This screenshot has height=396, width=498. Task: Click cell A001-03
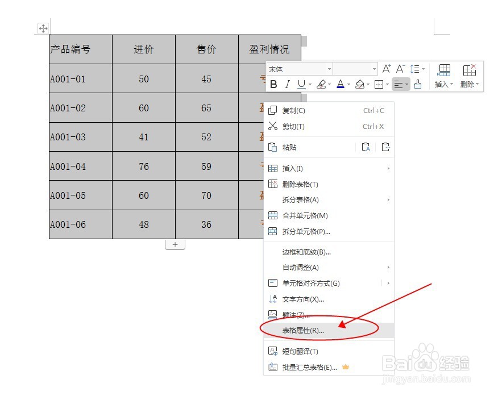[x=81, y=137]
